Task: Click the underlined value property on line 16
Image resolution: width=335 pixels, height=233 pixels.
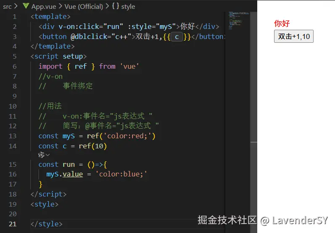Action: tap(72, 174)
